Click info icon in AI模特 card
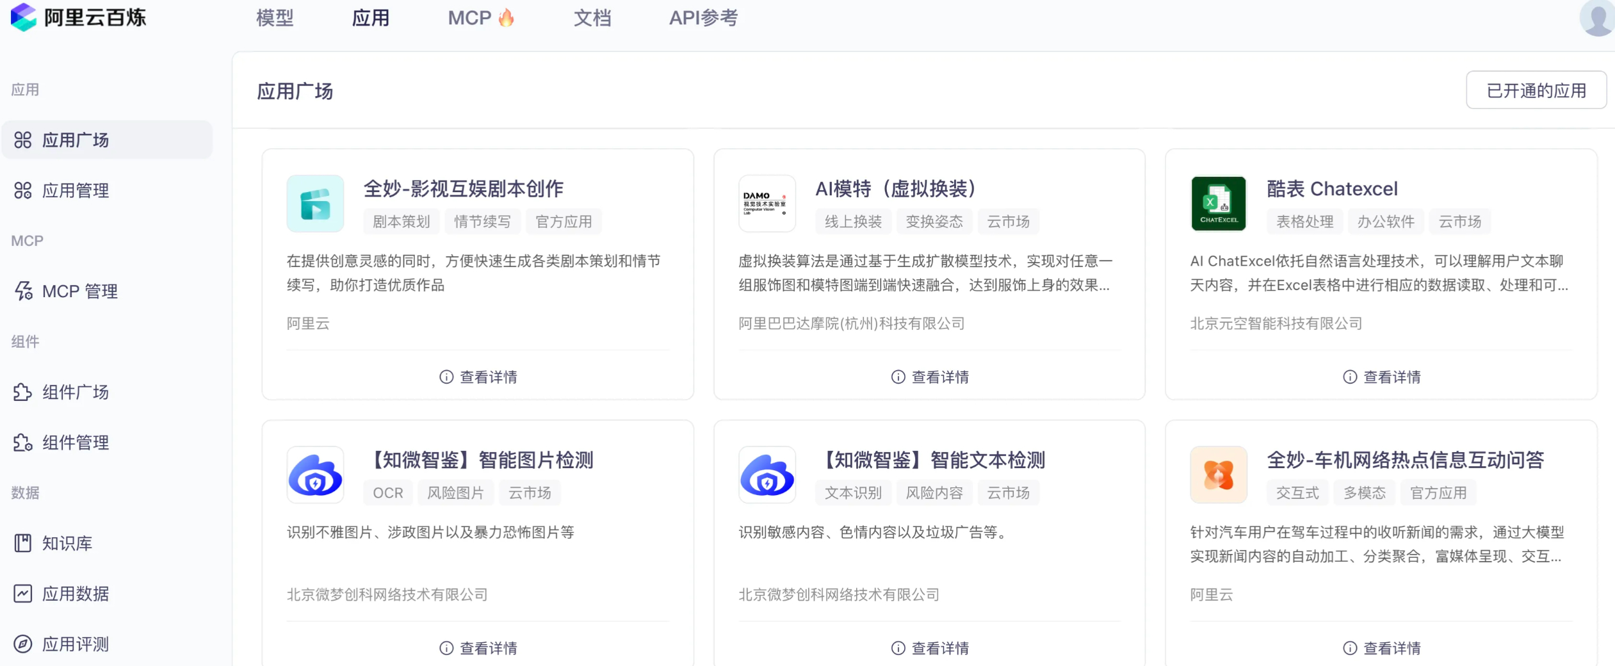The height and width of the screenshot is (666, 1615). (898, 377)
